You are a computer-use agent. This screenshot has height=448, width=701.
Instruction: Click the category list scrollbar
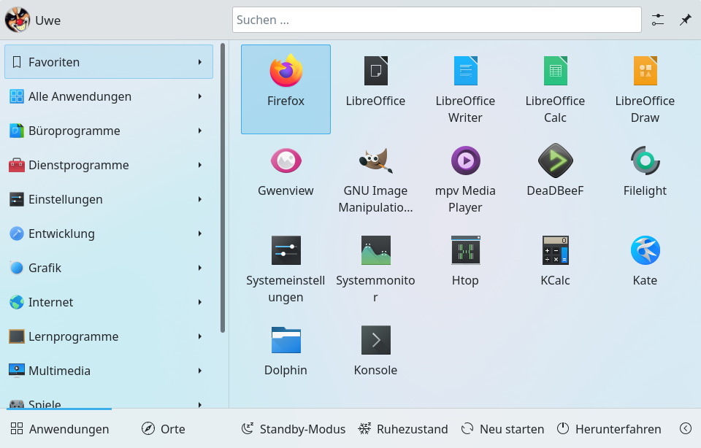(x=223, y=188)
